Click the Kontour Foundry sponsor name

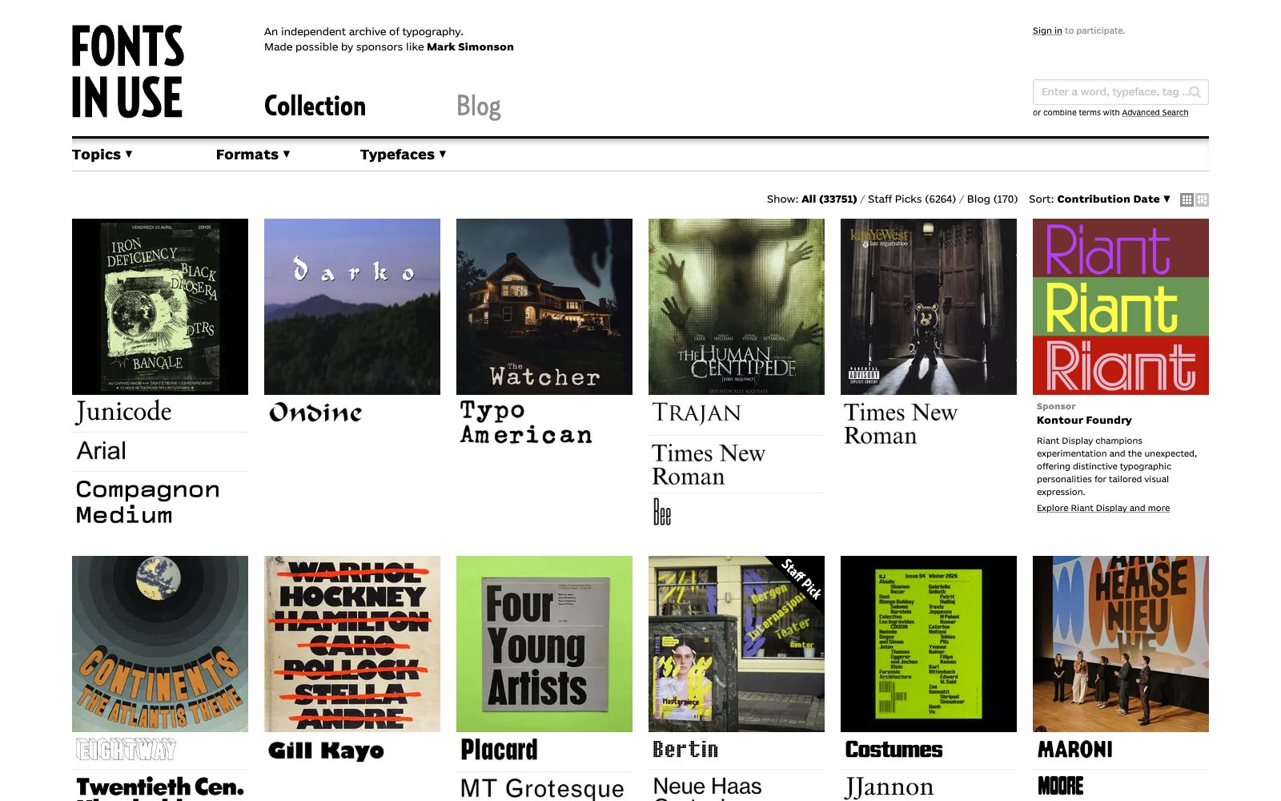pos(1084,420)
